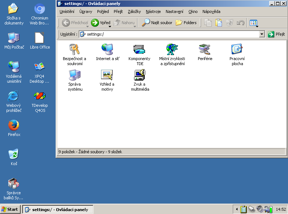Open the Okno menu

pyautogui.click(x=193, y=12)
